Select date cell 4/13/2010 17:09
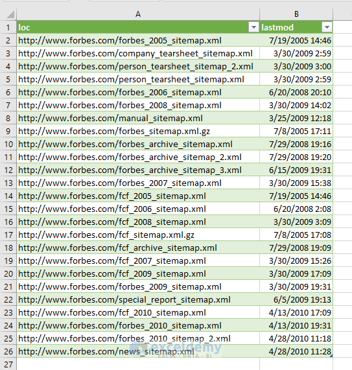 click(x=296, y=313)
